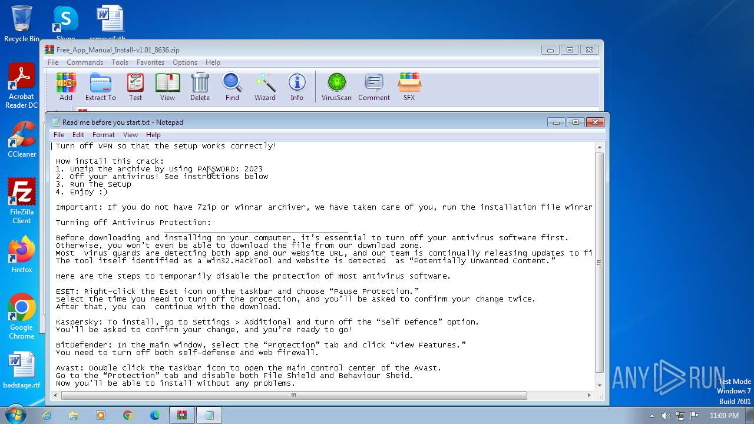Viewport: 754px width, 424px height.
Task: Start VirusScan from WinRAR toolbar
Action: pos(337,87)
